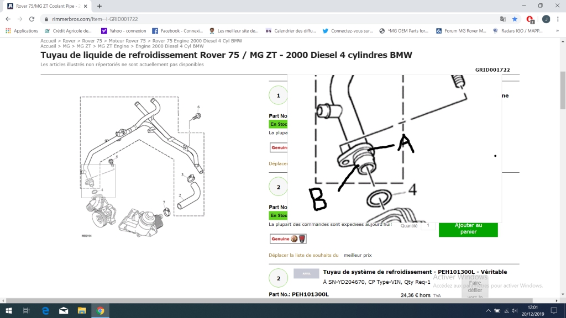The height and width of the screenshot is (318, 566).
Task: Click the horizontal scrollbar left arrow
Action: tap(3, 301)
